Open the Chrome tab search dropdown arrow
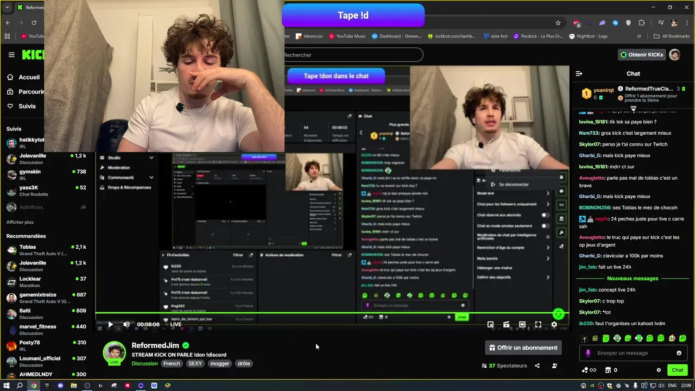 tap(7, 7)
